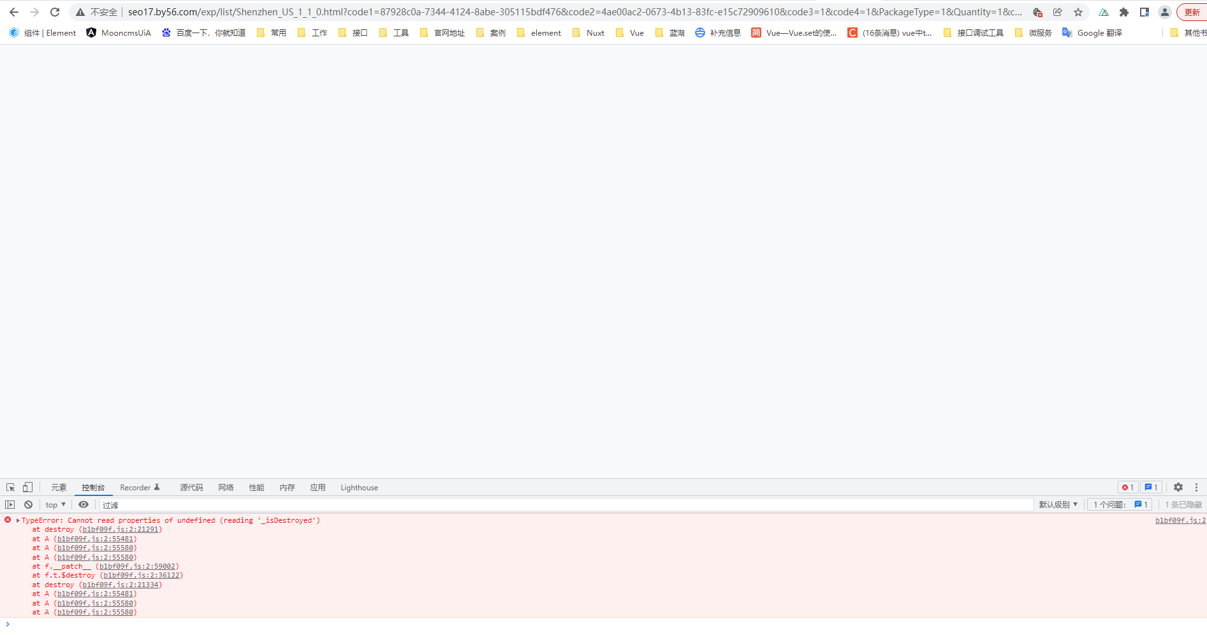Toggle the device emulation mode
Screen dimensions: 1207x635
[27, 487]
